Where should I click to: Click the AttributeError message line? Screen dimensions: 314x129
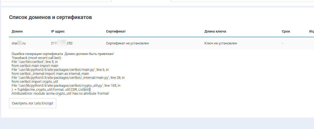60,94
